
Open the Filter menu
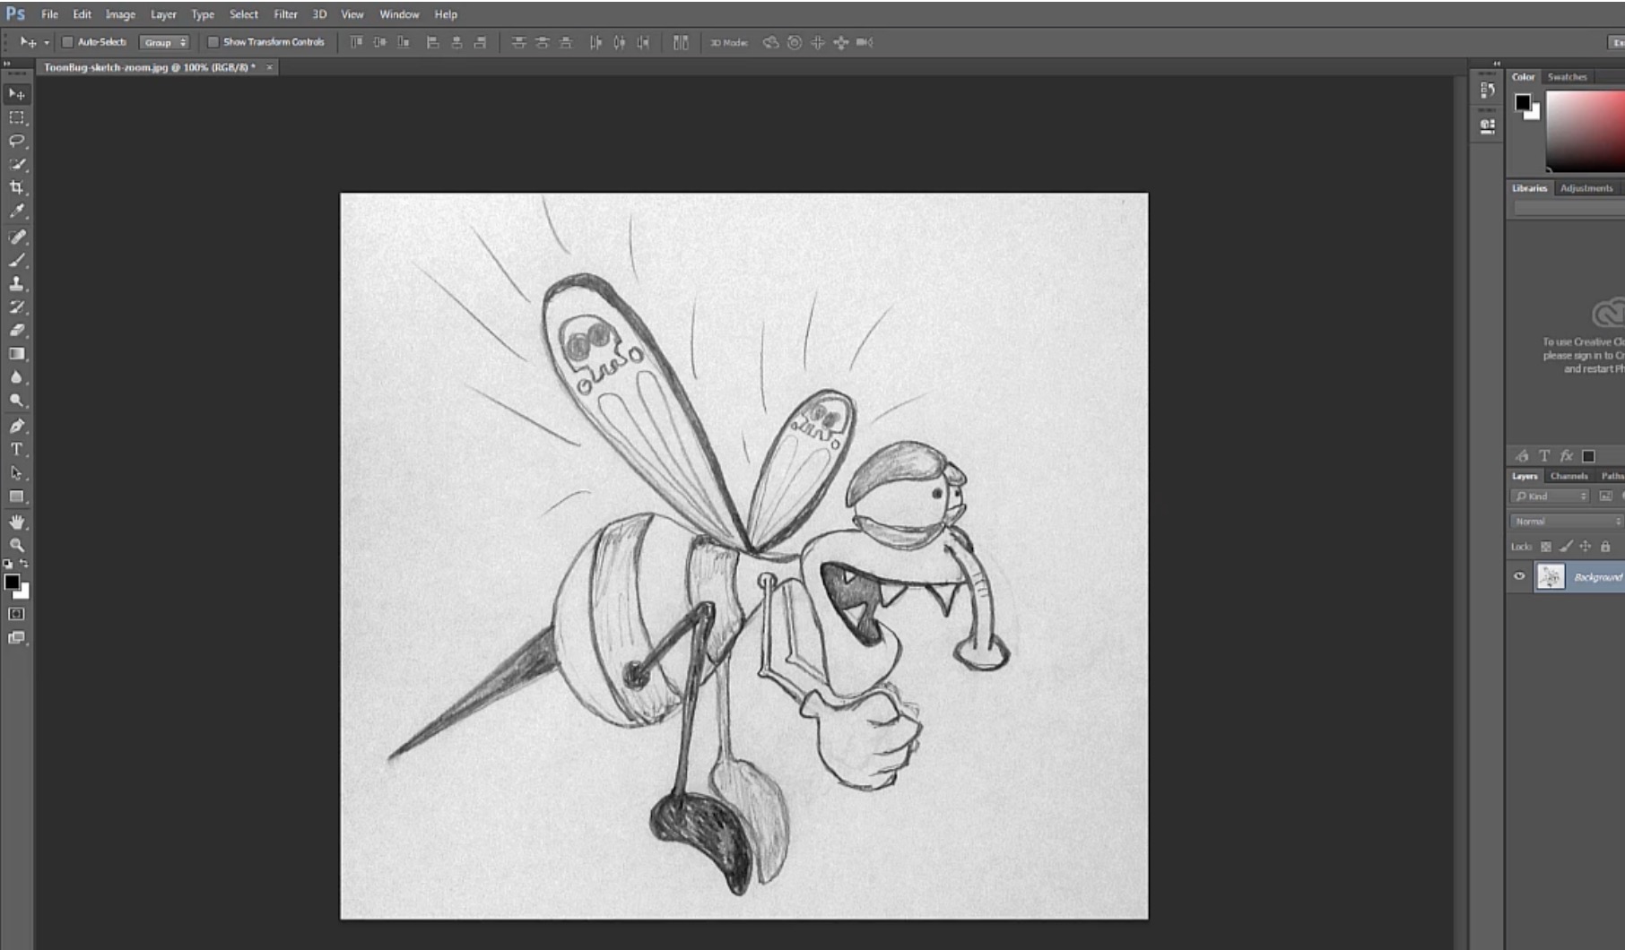pos(284,13)
